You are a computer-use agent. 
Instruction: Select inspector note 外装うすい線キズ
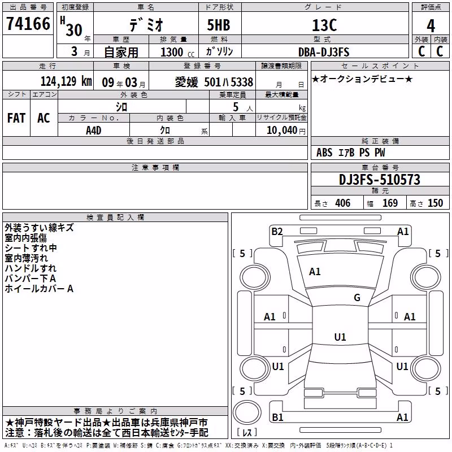[x=39, y=228]
